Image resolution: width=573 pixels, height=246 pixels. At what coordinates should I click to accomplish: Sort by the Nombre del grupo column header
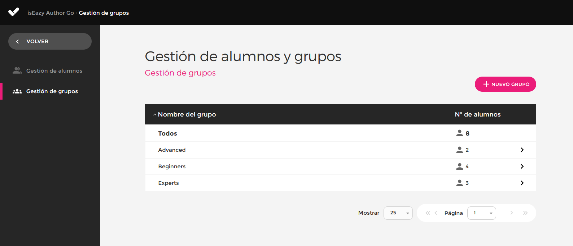(x=187, y=114)
